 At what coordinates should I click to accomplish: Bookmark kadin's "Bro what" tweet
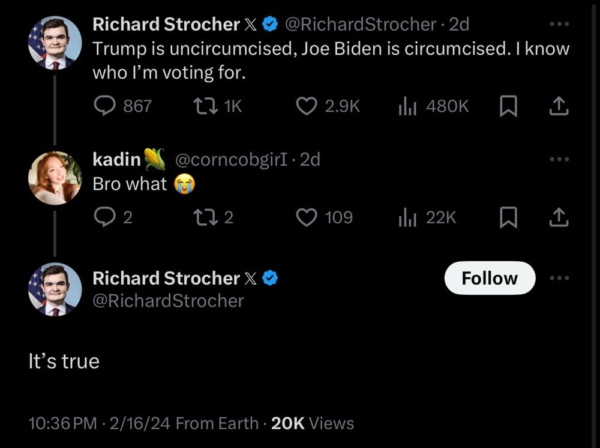508,217
